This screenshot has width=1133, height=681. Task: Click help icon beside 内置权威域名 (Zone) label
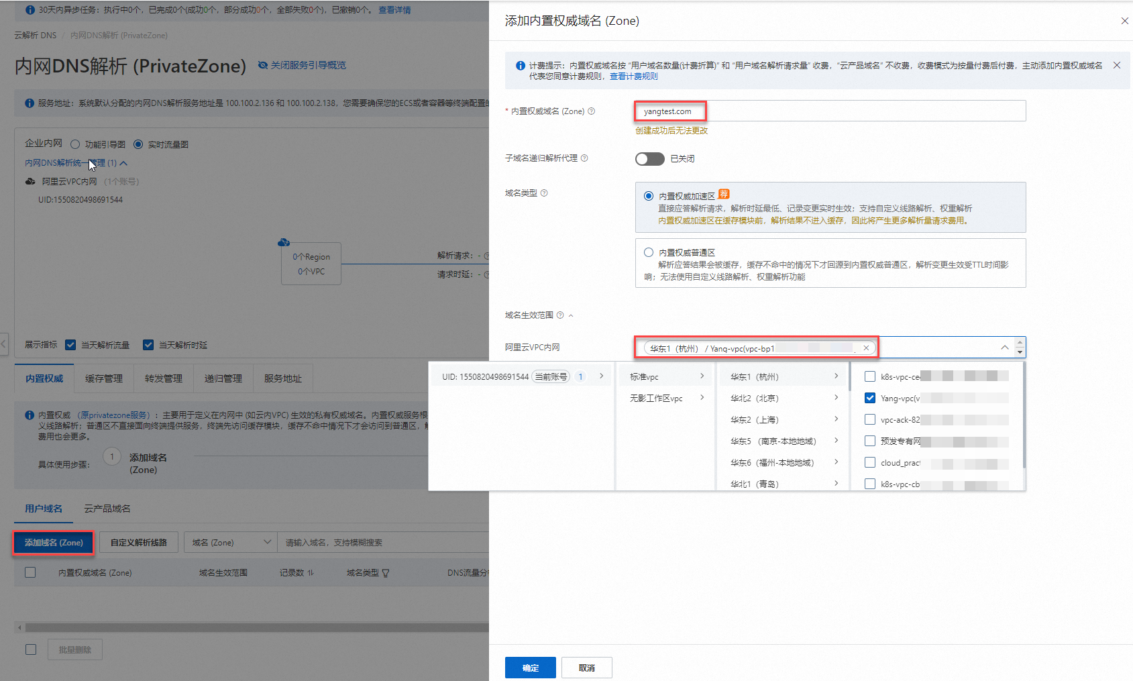[591, 111]
